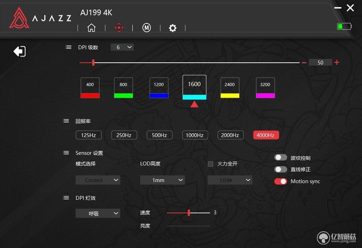
Task: Open the Home tab icon
Action: (91, 28)
